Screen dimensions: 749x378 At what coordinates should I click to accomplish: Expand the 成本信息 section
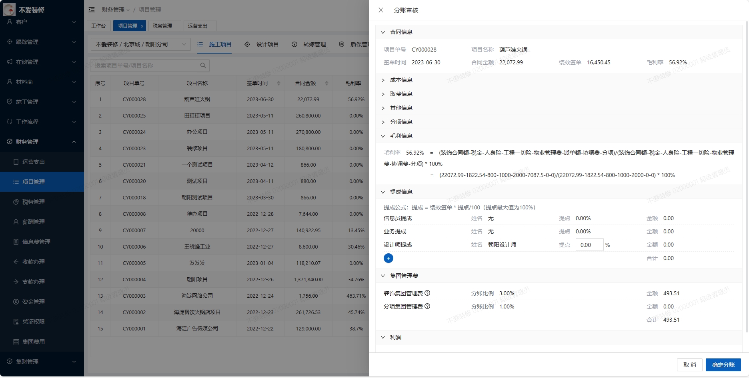point(383,80)
